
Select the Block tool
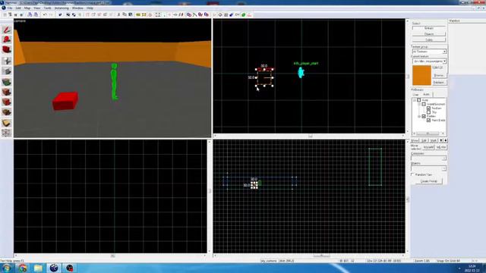[7, 71]
